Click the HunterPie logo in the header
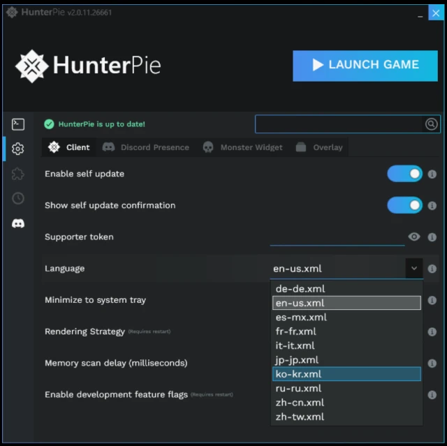 point(88,66)
